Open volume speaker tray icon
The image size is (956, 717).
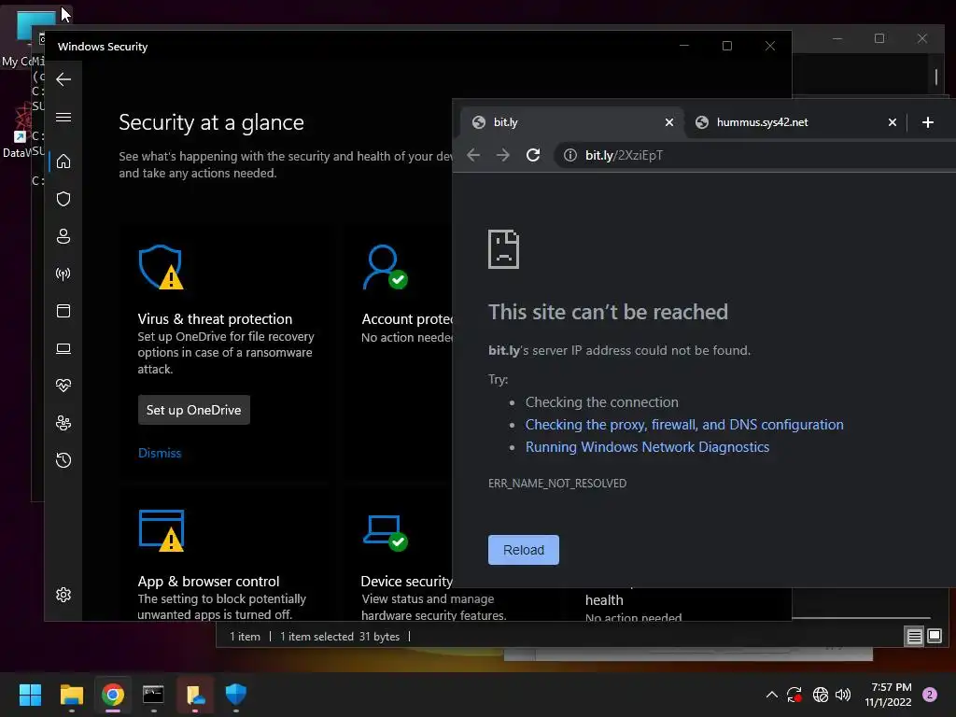(x=843, y=695)
